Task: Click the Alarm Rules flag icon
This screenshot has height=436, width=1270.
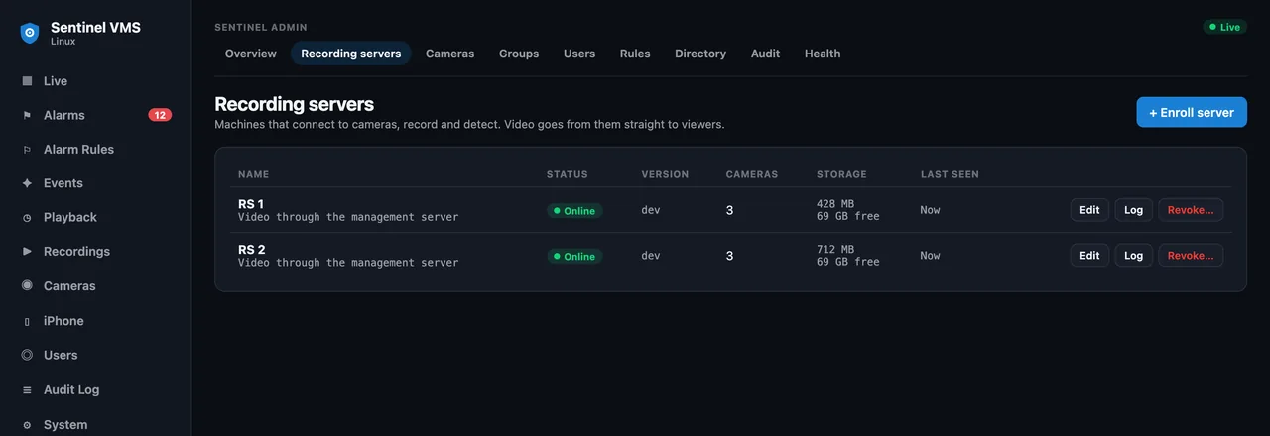Action: [27, 150]
